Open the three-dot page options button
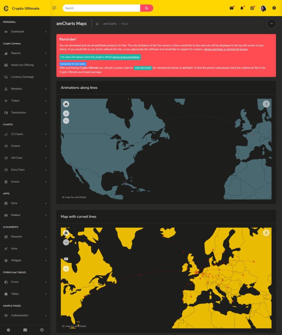 click(x=272, y=24)
